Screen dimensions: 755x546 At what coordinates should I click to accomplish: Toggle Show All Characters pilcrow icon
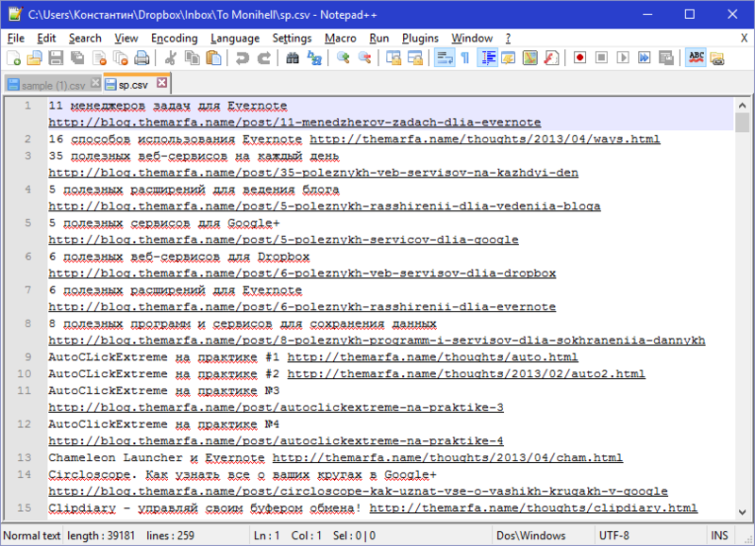(x=465, y=58)
